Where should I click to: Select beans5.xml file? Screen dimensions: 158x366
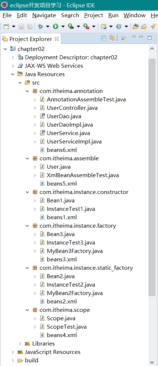coord(61,183)
